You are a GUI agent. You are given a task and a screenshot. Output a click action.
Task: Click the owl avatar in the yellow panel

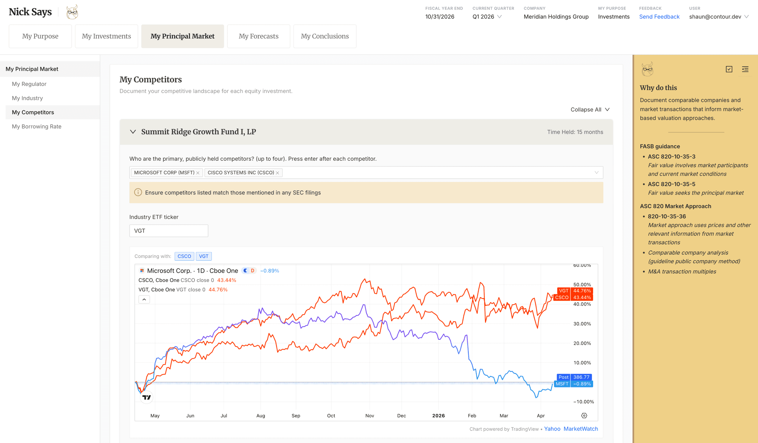pos(648,70)
